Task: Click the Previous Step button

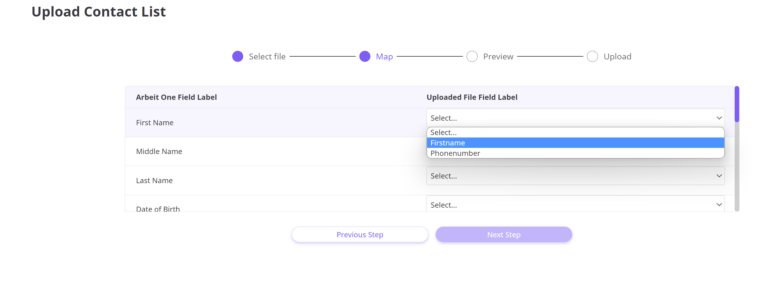Action: (360, 235)
